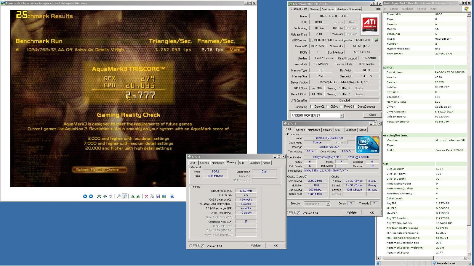Go to next image in viewer toolbar
Screen dimensions: 474x266
[91, 196]
